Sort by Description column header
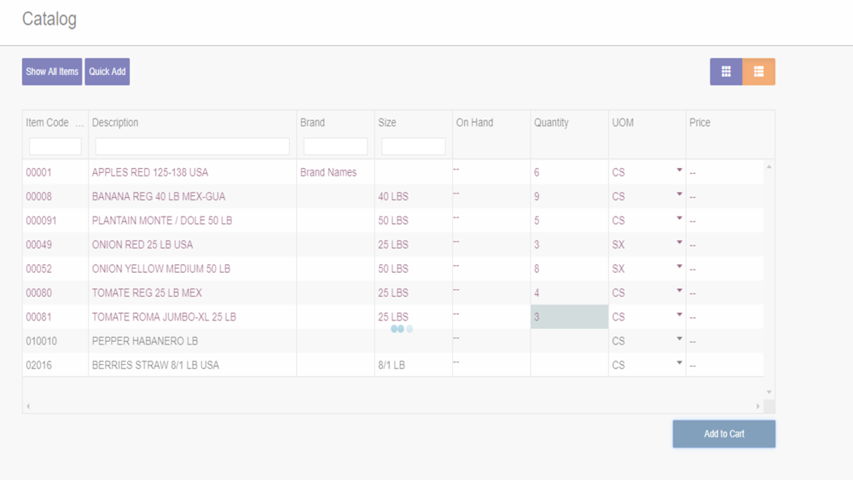Viewport: 853px width, 480px height. click(115, 123)
